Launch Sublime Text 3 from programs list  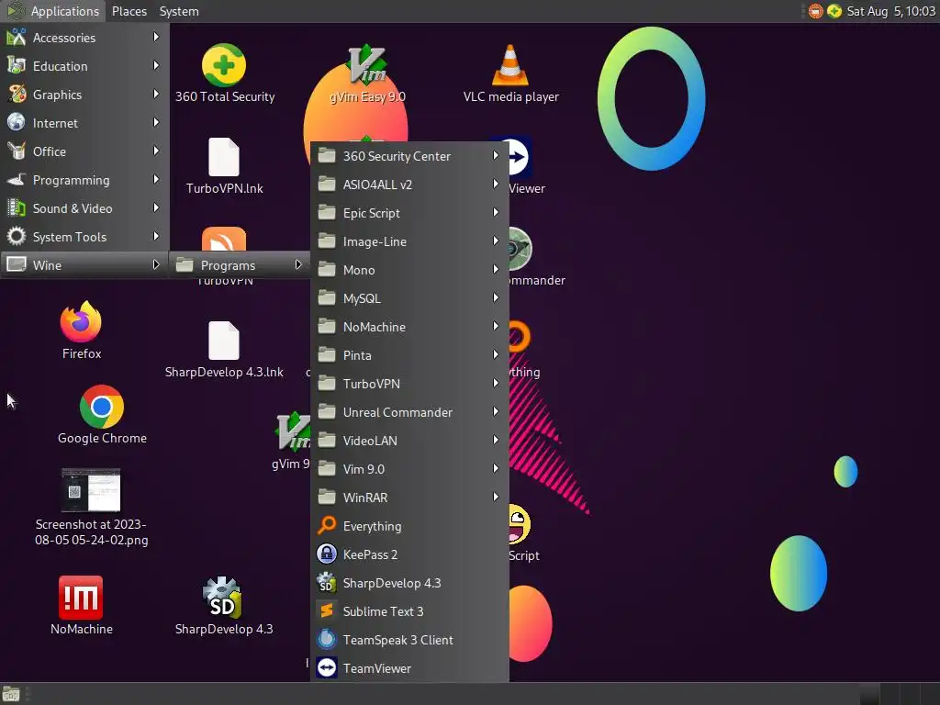(x=409, y=611)
